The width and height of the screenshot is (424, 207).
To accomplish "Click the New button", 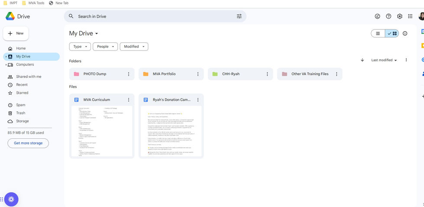I will coord(16,33).
